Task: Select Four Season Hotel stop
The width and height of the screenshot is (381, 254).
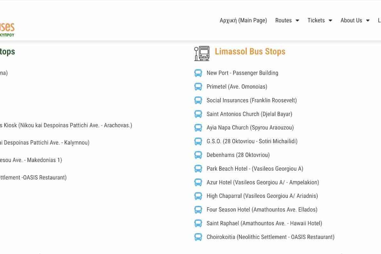Action: 262,210
